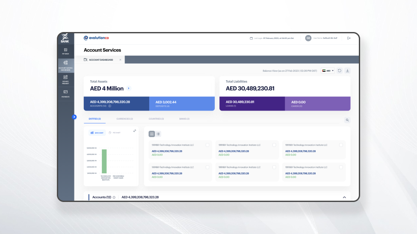Open the AED currency dropdown
Image resolution: width=417 pixels, height=234 pixels.
click(x=328, y=70)
